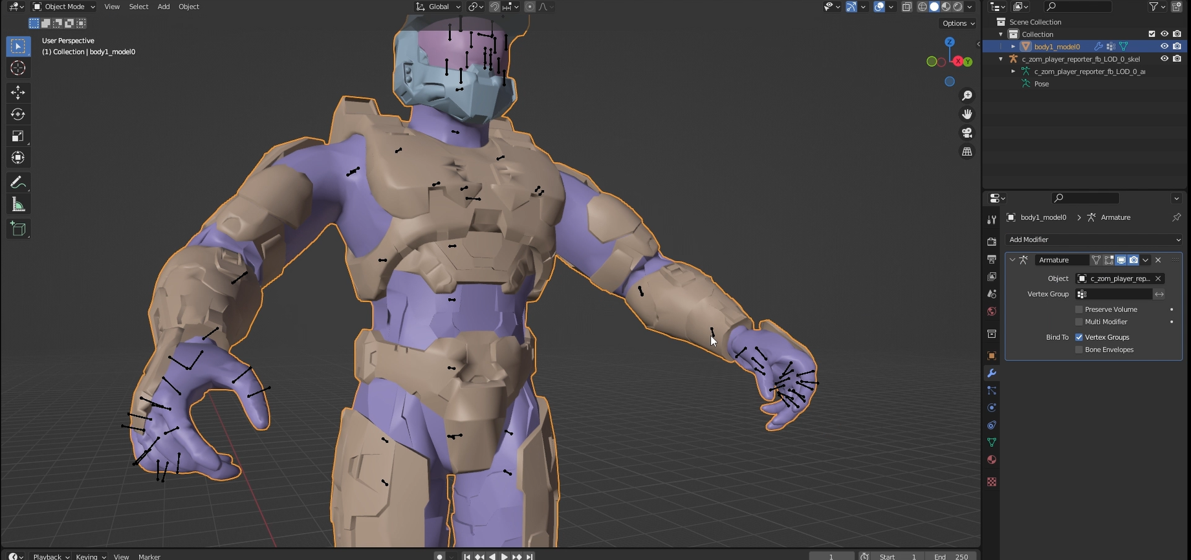Expand the body1_model0 tree item
Viewport: 1191px width, 560px height.
tap(1013, 47)
